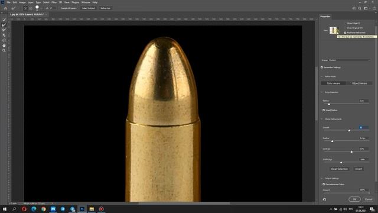Select the Zoom tool

(4, 50)
